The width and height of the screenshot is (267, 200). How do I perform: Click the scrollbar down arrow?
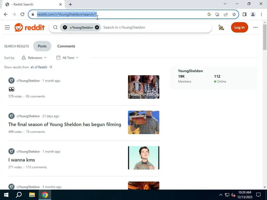tap(265, 187)
